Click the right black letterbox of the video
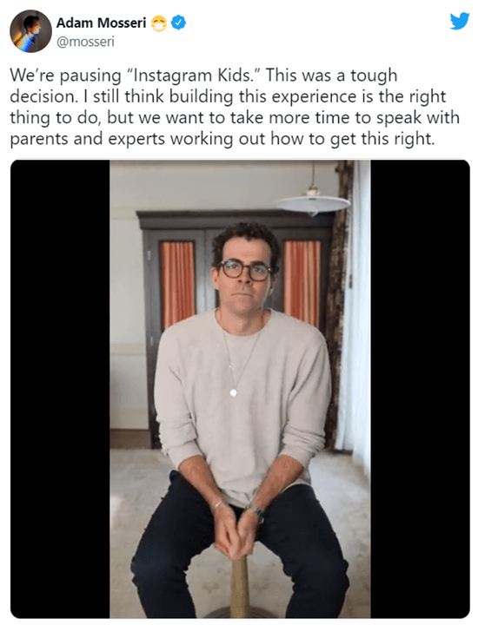 [x=420, y=389]
